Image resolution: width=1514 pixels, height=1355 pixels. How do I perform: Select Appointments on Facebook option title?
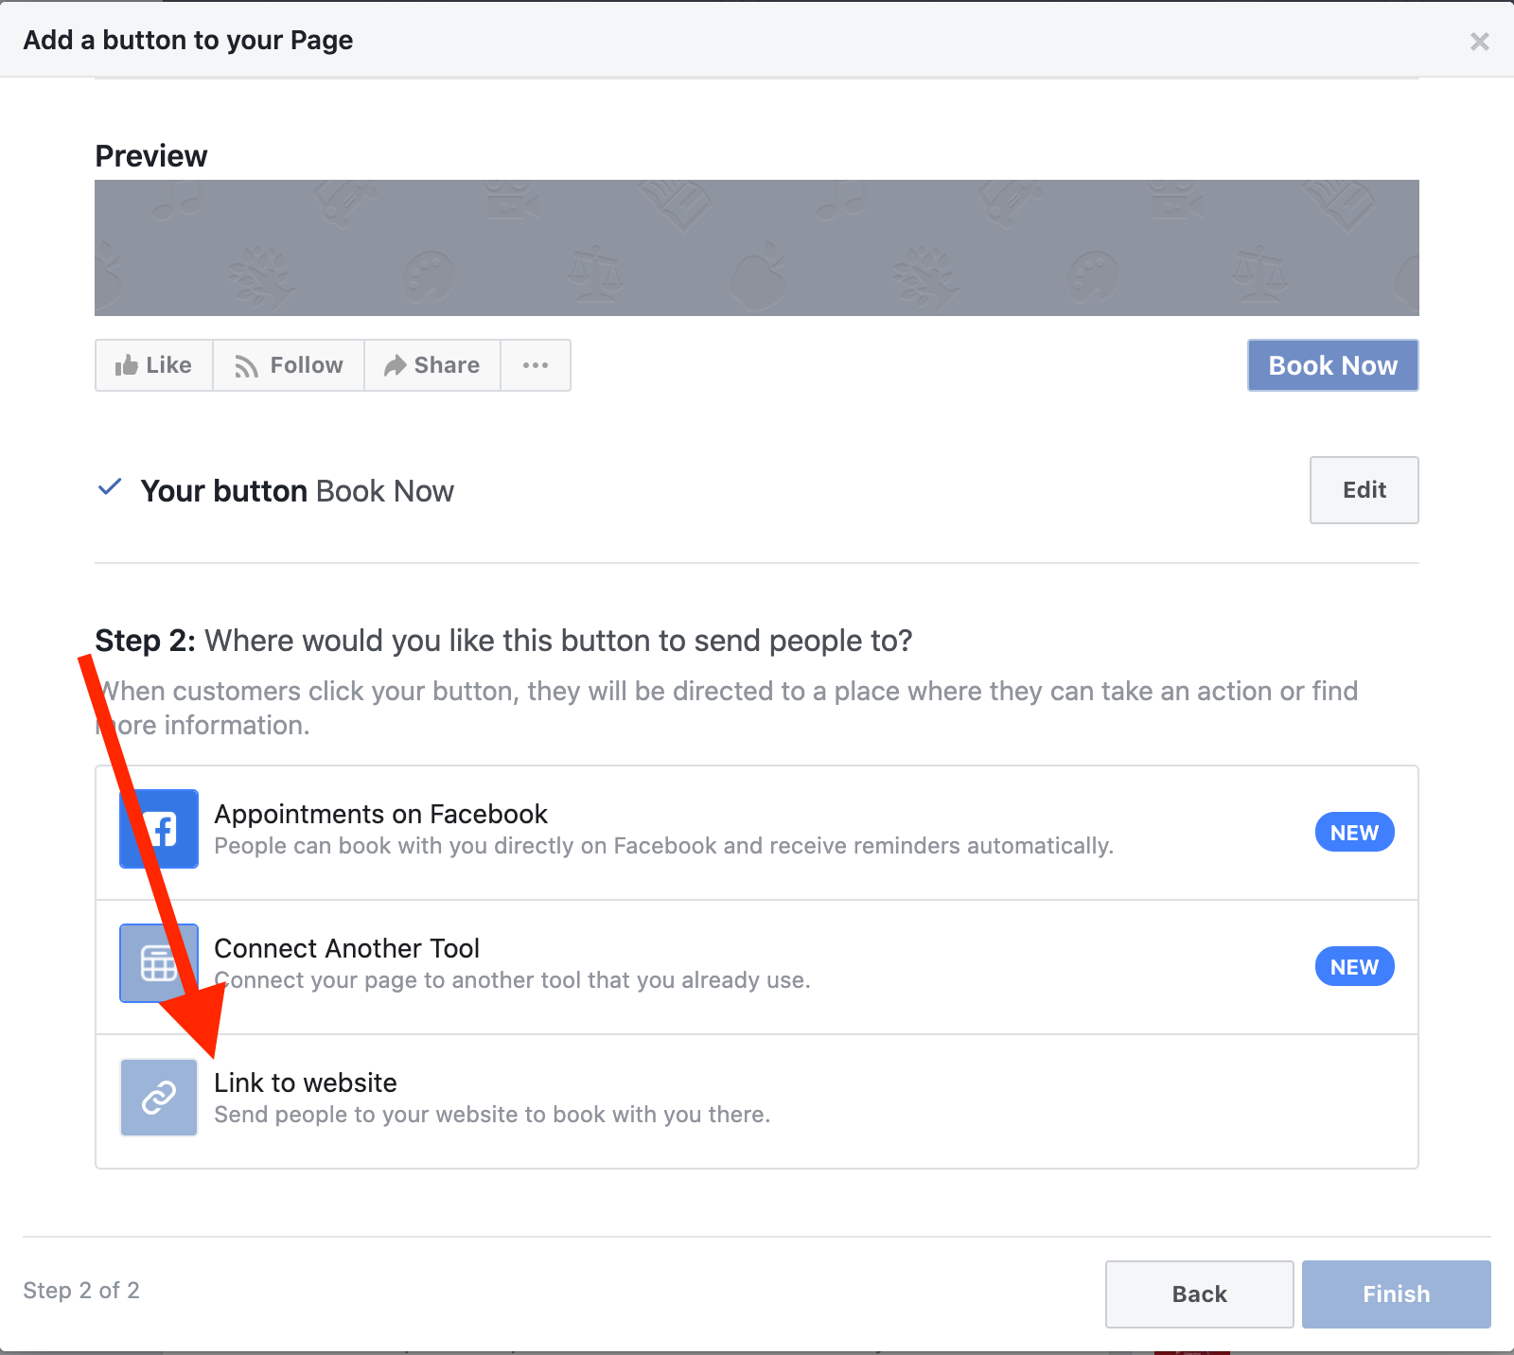380,814
